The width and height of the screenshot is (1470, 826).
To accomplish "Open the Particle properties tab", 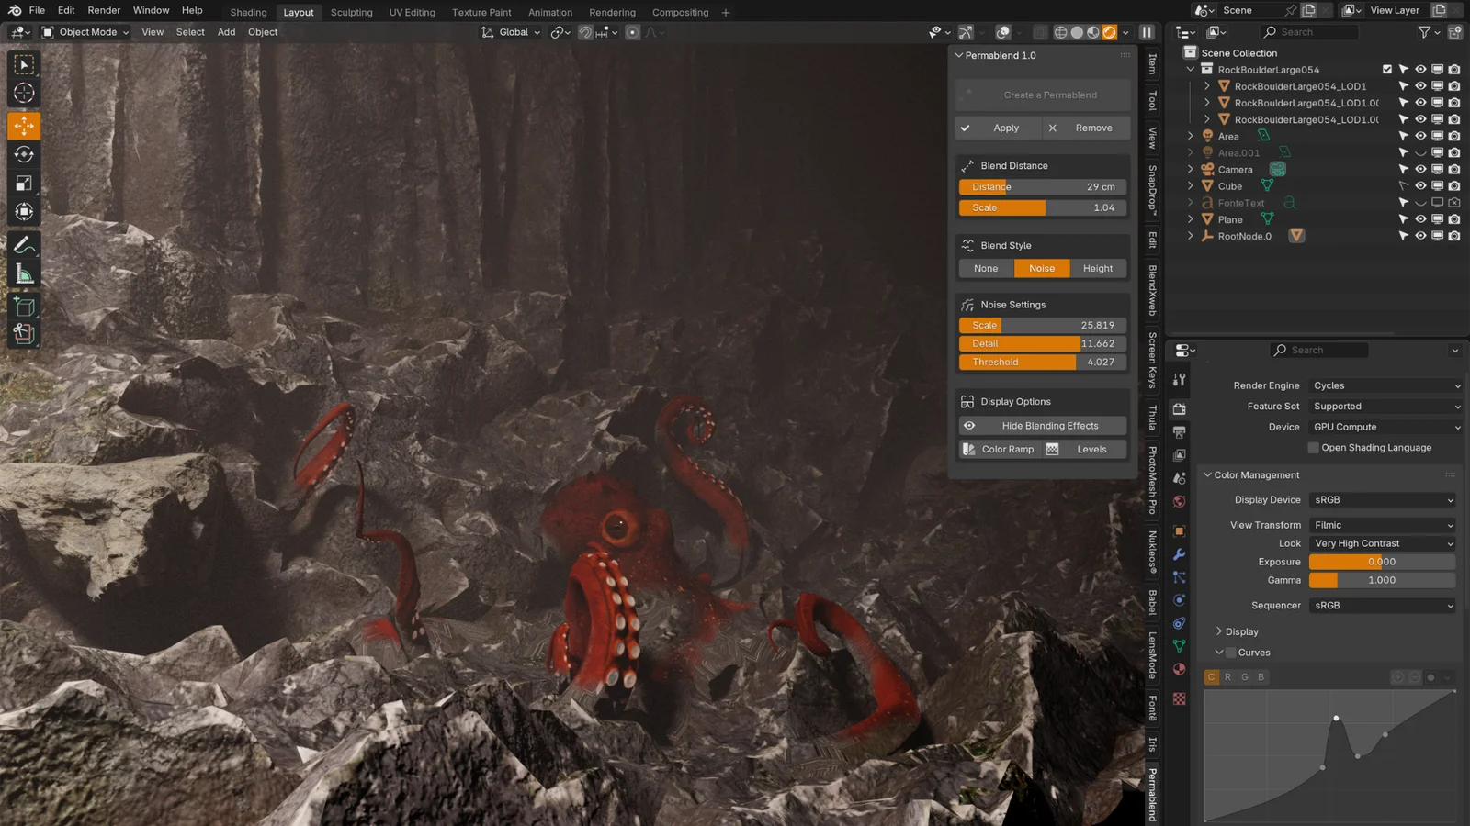I will (x=1180, y=577).
